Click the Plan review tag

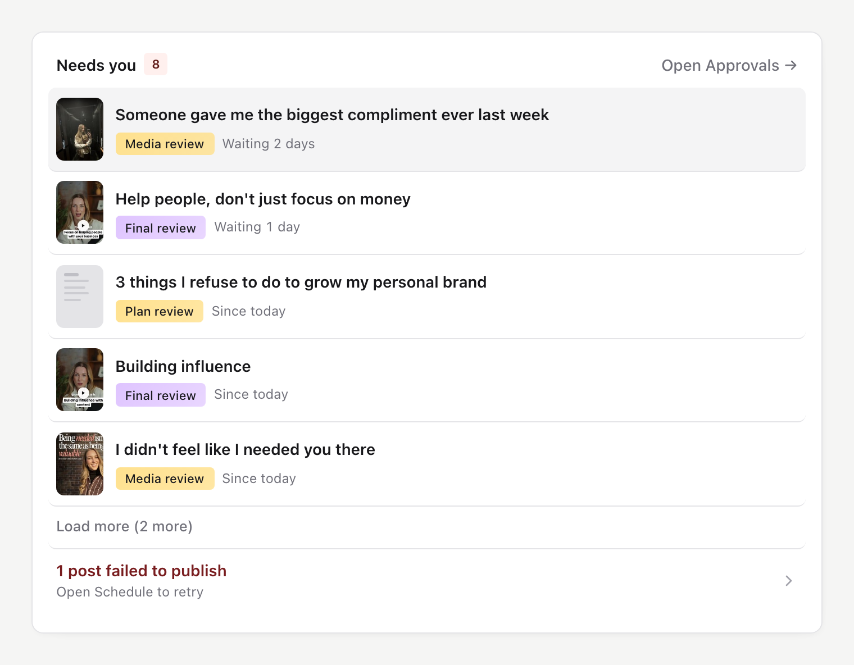coord(160,311)
